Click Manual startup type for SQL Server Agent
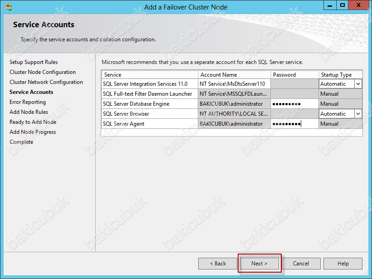This screenshot has width=372, height=279. click(x=340, y=124)
